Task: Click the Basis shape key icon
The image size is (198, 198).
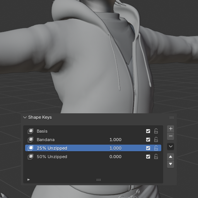Action: 31,131
